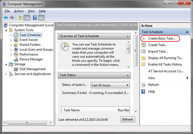Screen dimensions: 193x134
Task: Click the Create Task clock icon
Action: click(143, 45)
